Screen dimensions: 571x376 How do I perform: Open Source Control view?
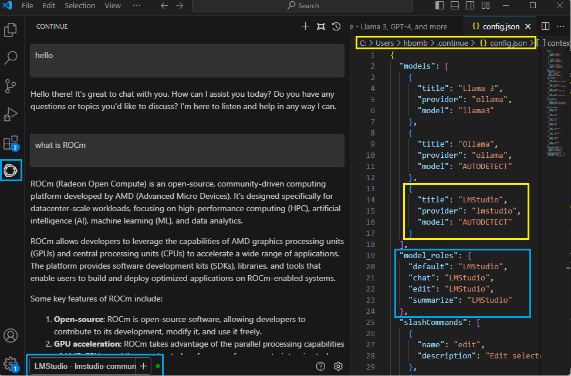11,86
